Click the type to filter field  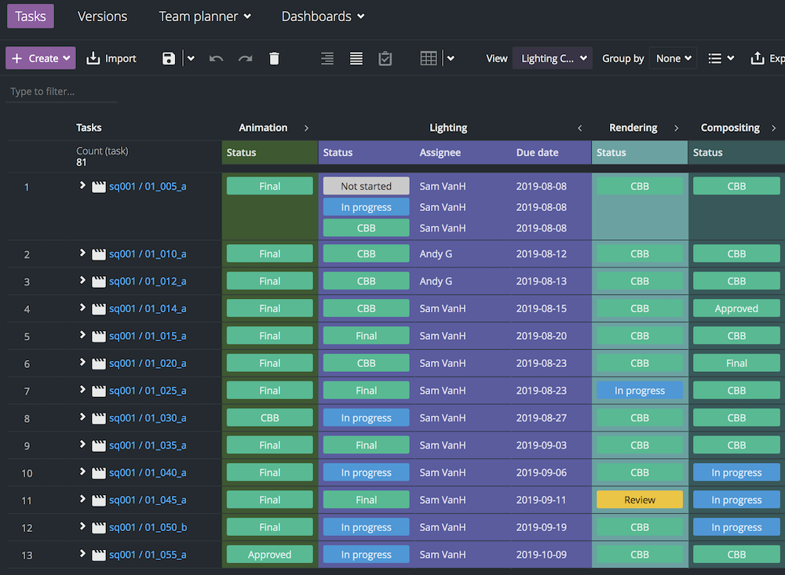[61, 91]
